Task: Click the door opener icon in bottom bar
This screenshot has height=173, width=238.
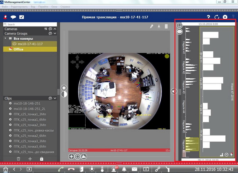Action: click(81, 169)
